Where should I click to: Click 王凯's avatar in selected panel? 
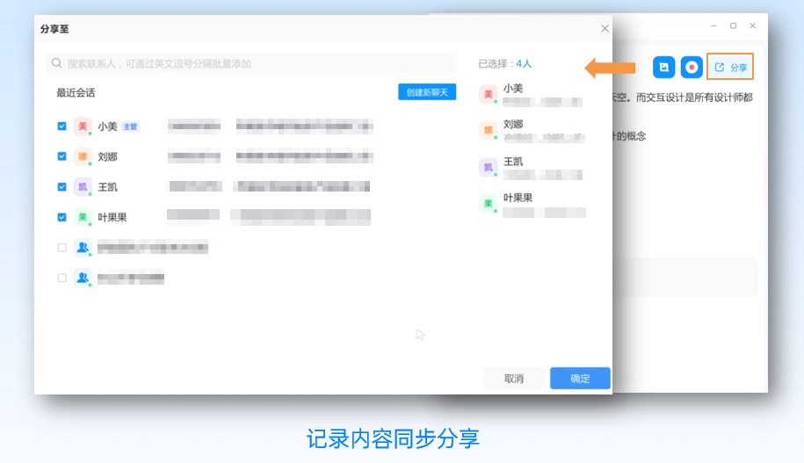489,167
